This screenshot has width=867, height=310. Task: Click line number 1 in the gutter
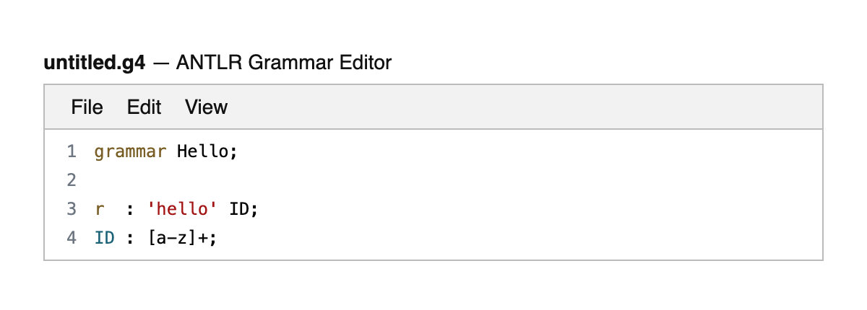point(71,152)
